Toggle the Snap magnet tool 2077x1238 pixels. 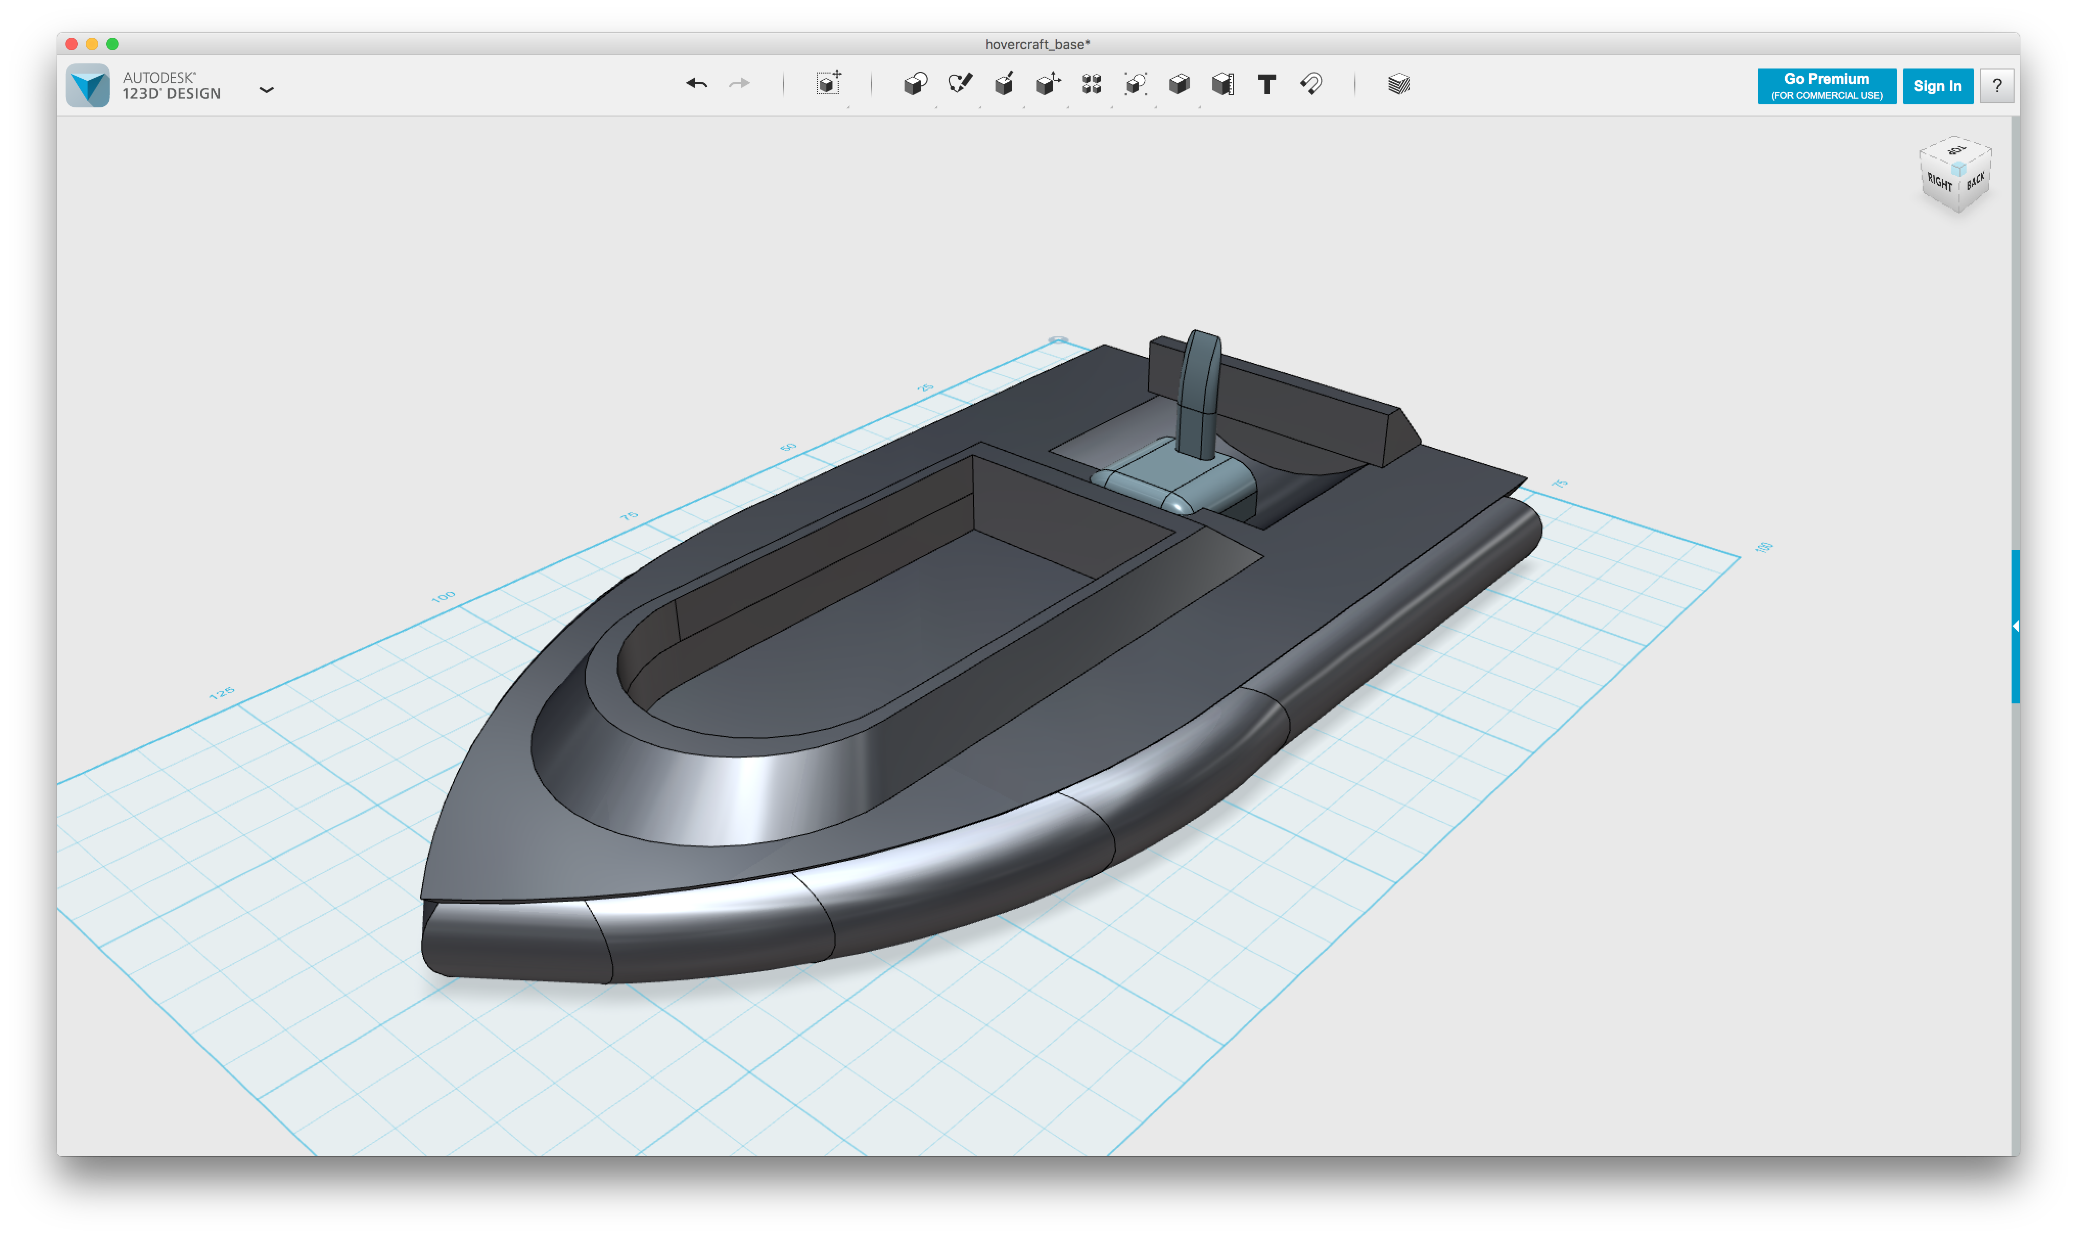click(1310, 83)
